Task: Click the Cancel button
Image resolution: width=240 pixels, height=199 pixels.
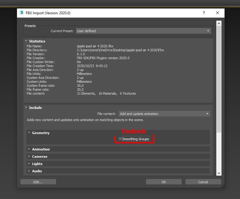Action: tap(203, 182)
